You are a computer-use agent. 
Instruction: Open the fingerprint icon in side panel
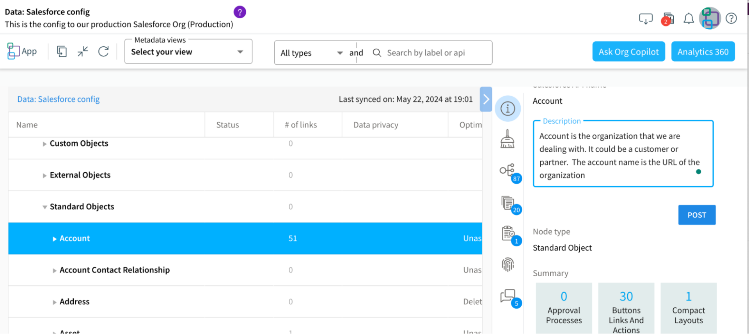pos(508,265)
